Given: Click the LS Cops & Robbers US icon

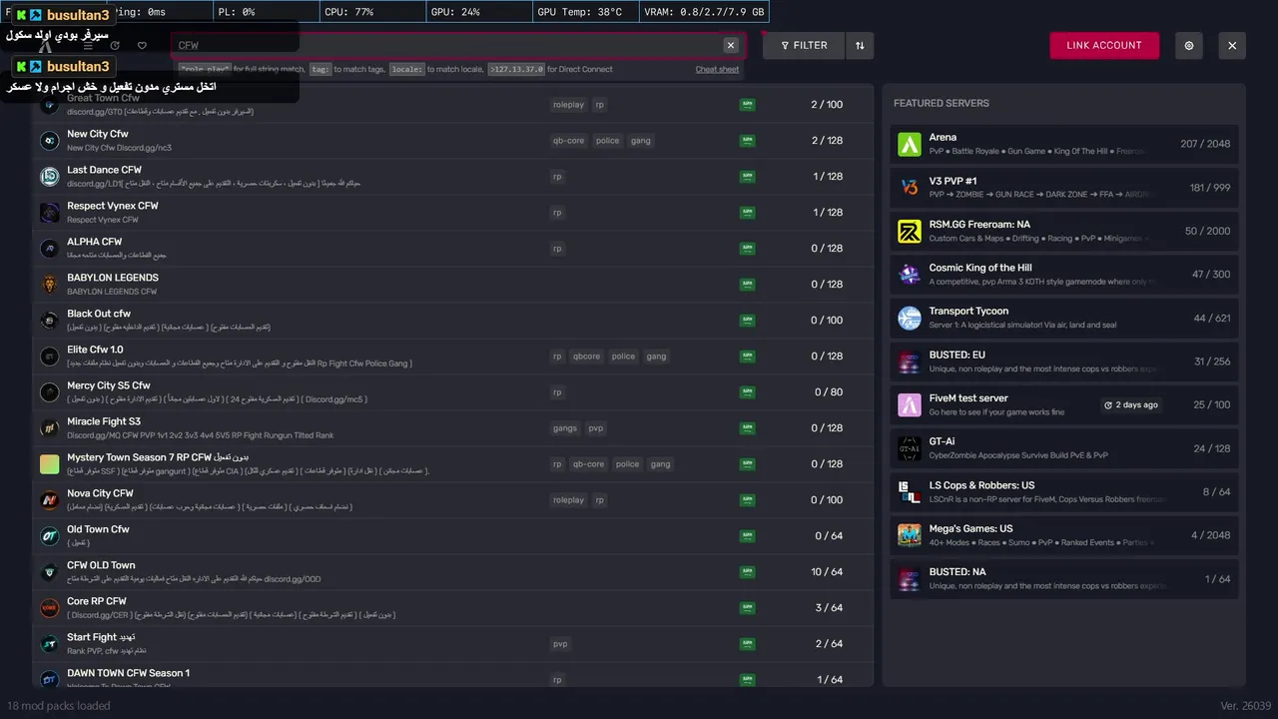Looking at the screenshot, I should [x=910, y=491].
